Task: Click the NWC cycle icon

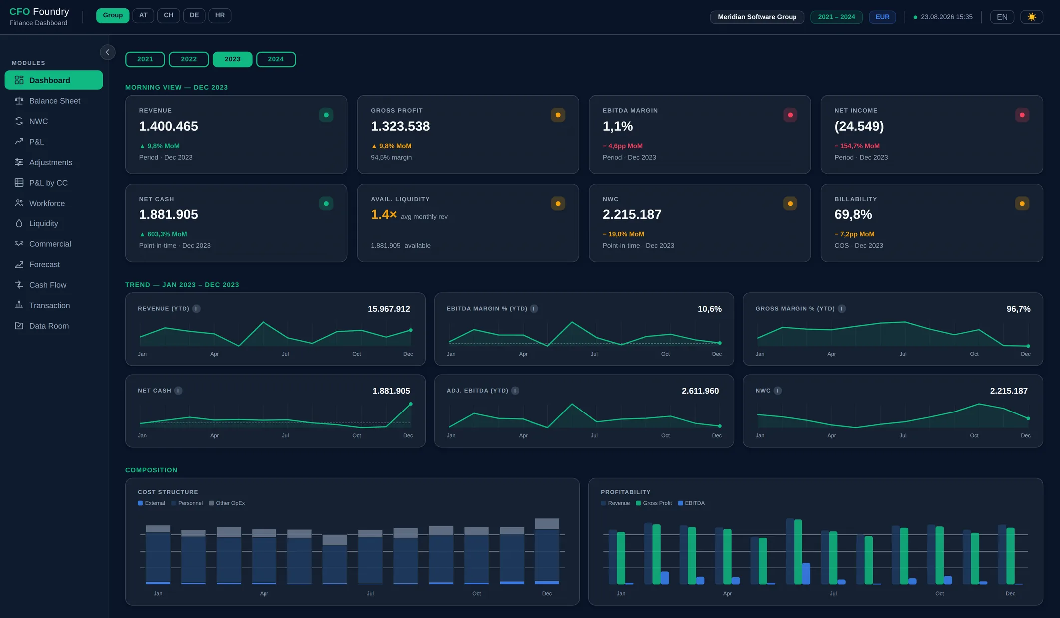Action: point(19,121)
